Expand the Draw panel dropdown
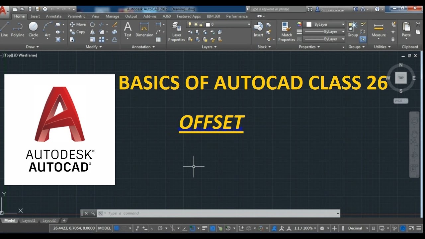 (33, 47)
